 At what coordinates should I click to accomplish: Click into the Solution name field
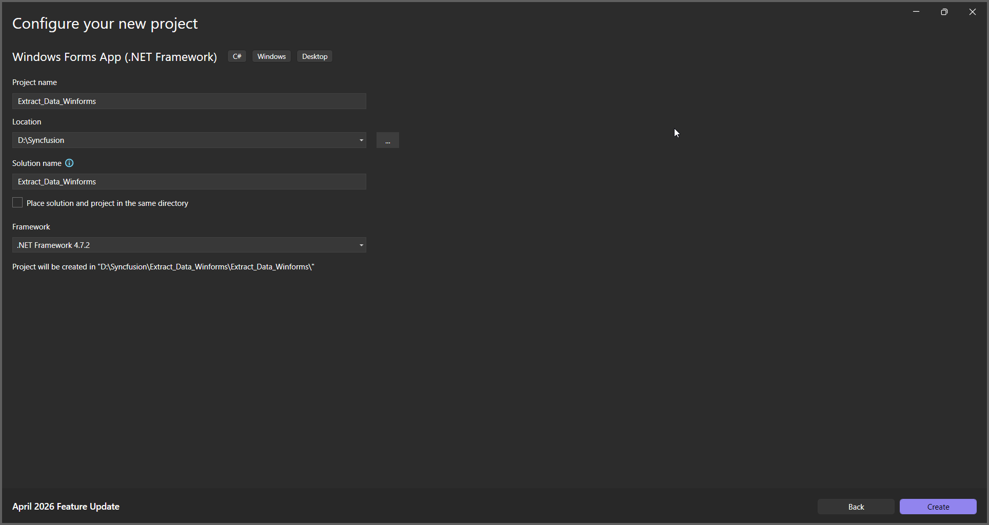(189, 182)
